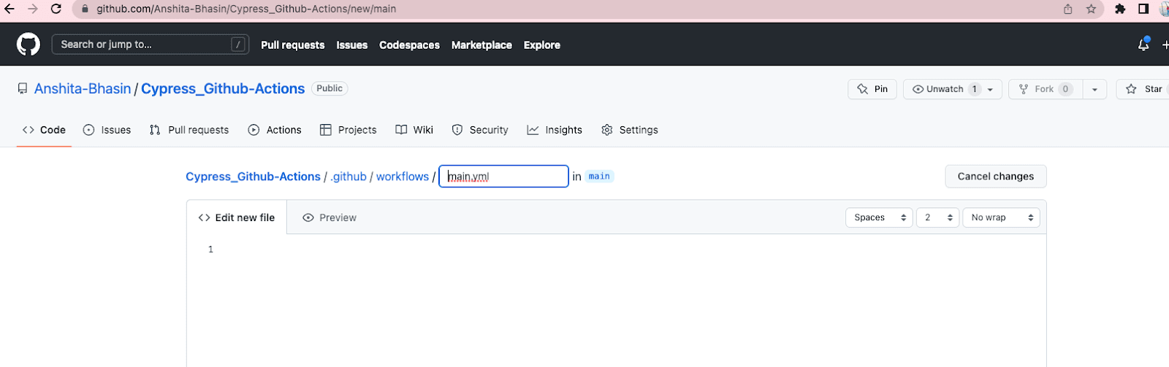Toggle the browser side panel icon
Viewport: 1169px width, 367px height.
[x=1143, y=9]
